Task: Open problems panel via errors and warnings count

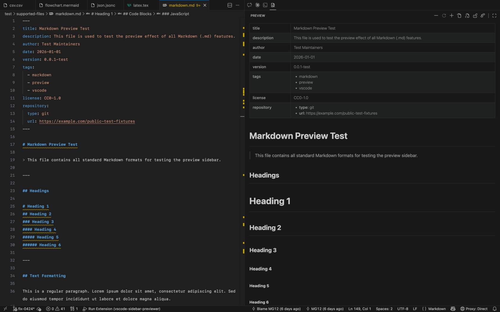Action: click(56, 309)
